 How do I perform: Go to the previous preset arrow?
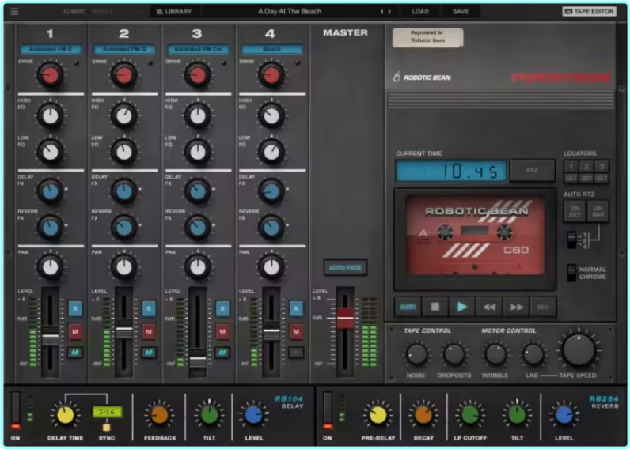point(382,12)
